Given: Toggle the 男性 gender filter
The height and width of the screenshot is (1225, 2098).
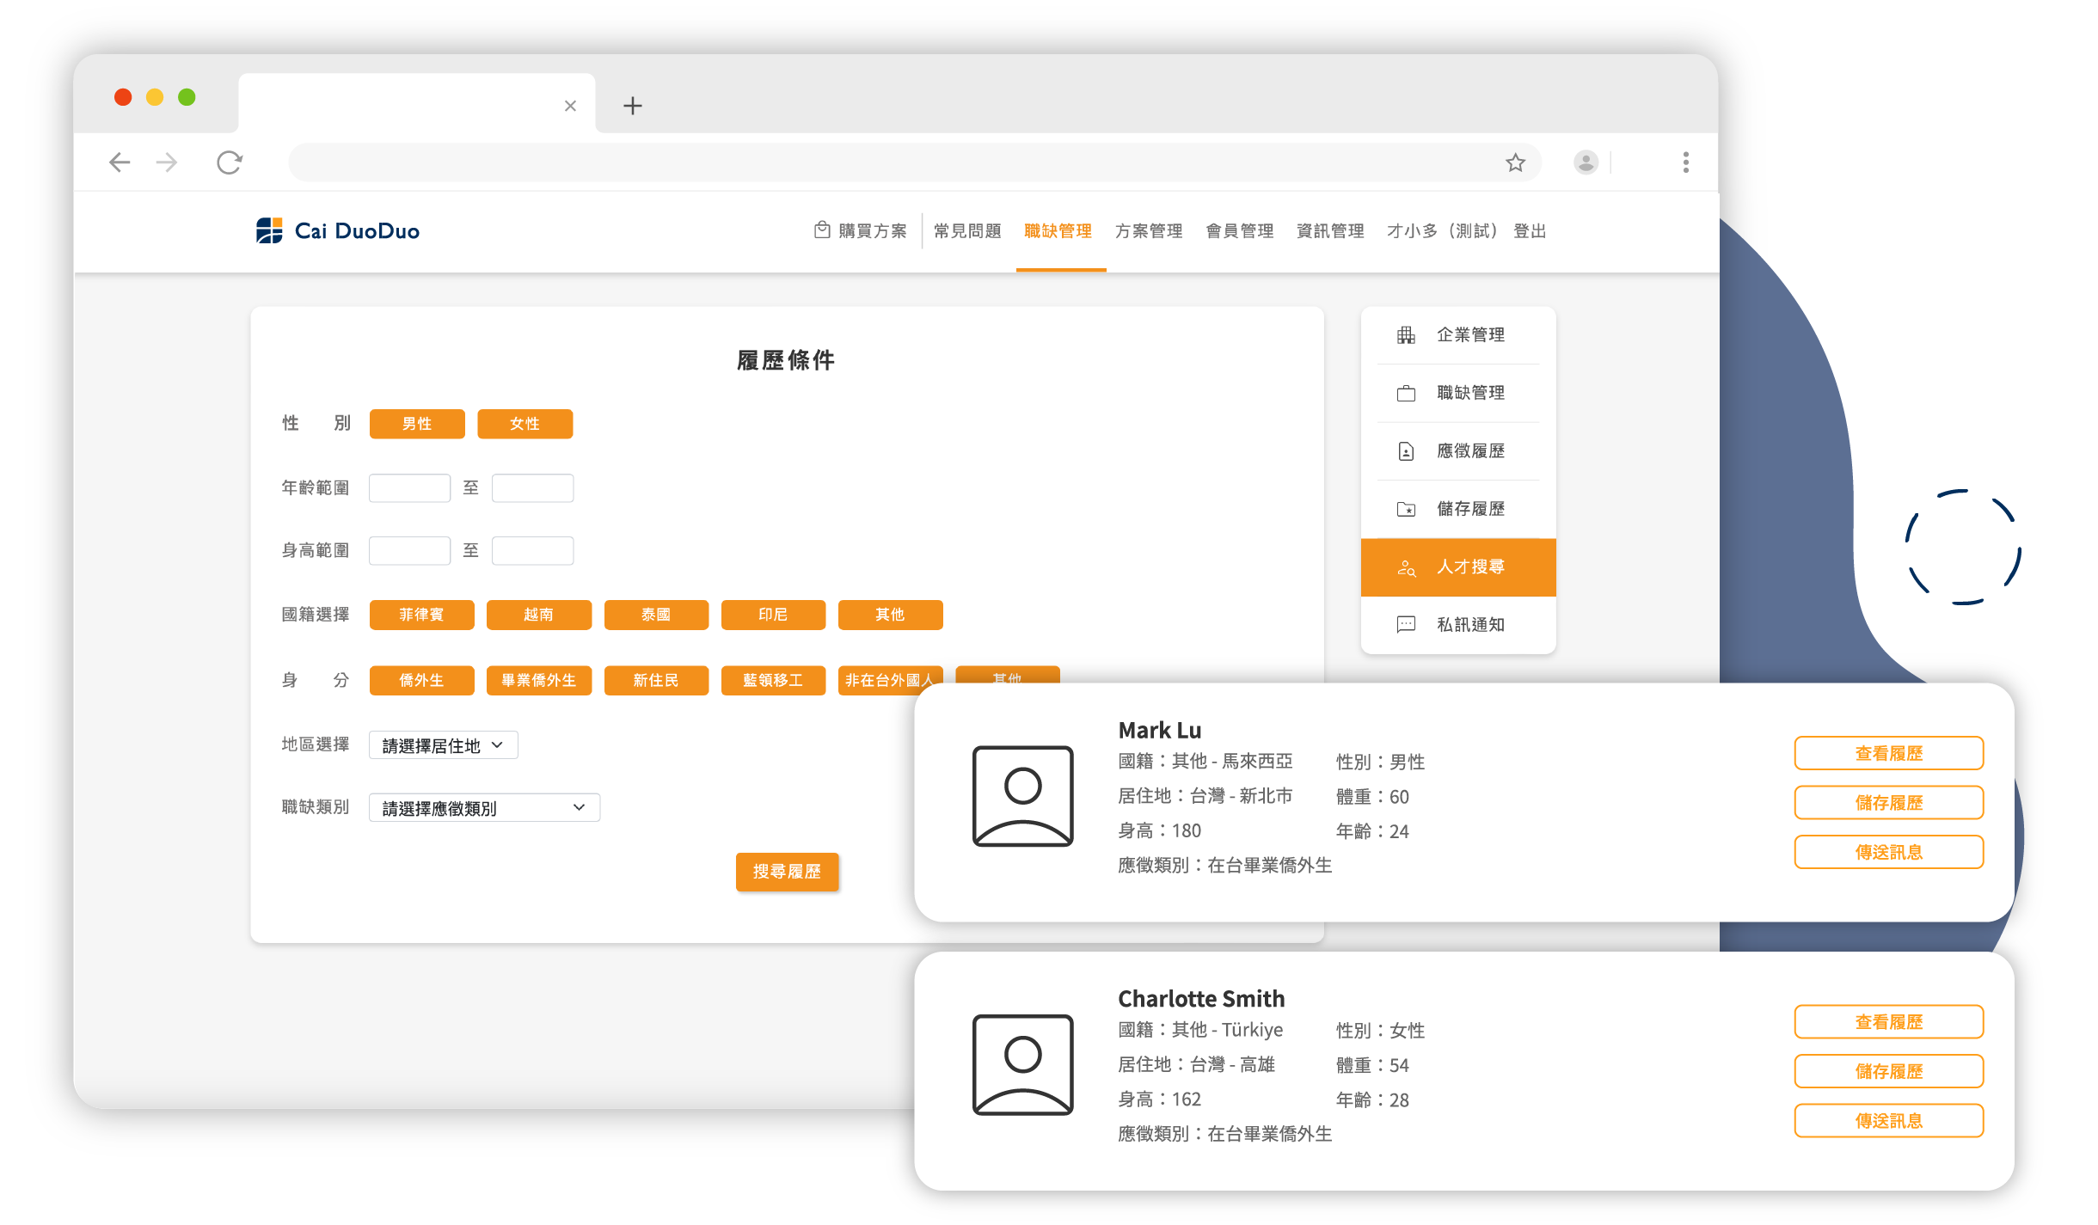Looking at the screenshot, I should point(417,424).
